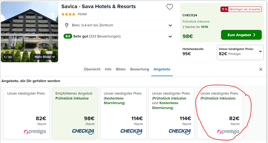Click the 11 % lower than expected badge
The height and width of the screenshot is (143, 268).
[x=241, y=10]
